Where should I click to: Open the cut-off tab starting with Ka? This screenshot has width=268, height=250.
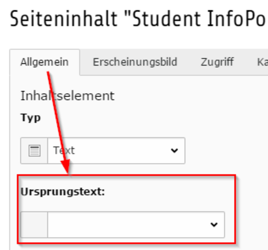tap(262, 62)
